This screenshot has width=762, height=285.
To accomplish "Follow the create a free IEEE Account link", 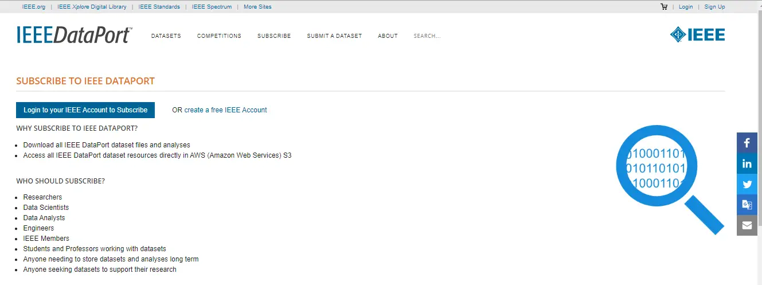I will pyautogui.click(x=225, y=110).
